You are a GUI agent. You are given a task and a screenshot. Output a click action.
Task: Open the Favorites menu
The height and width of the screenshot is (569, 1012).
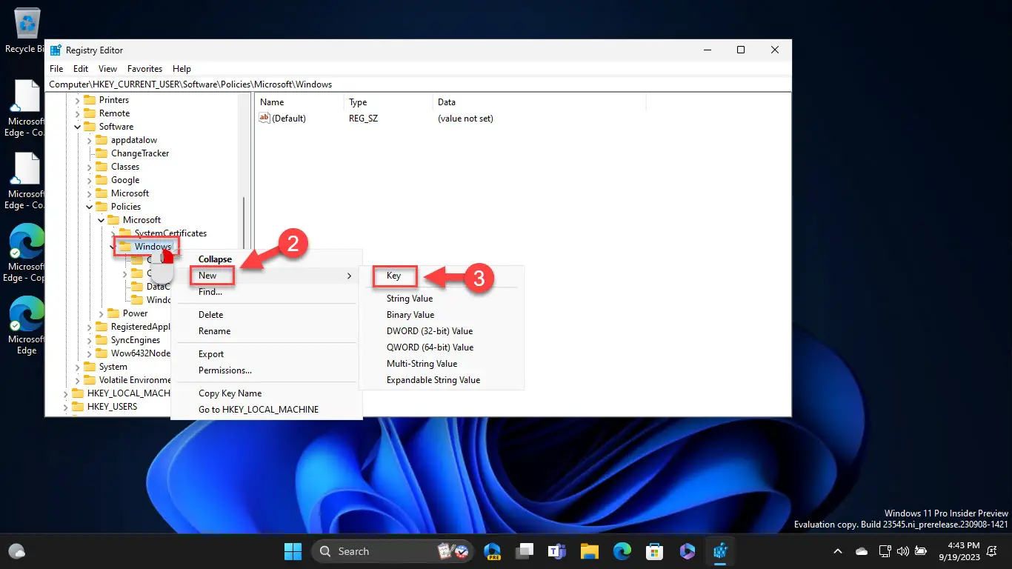tap(144, 69)
